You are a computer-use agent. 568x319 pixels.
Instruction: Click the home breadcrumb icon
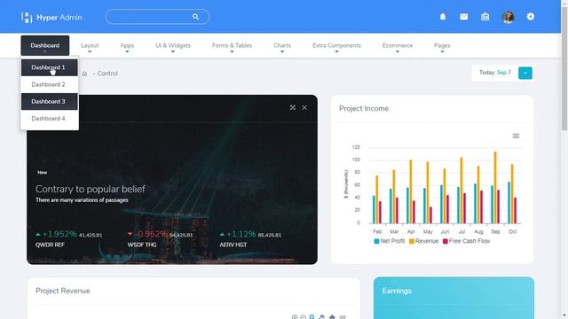pyautogui.click(x=84, y=74)
